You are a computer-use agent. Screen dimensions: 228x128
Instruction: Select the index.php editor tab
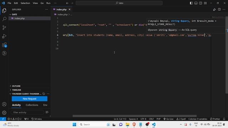[61, 10]
